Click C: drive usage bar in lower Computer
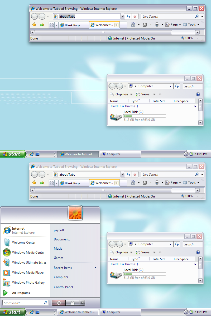Image resolution: width=211 pixels, height=316 pixels. point(145,274)
